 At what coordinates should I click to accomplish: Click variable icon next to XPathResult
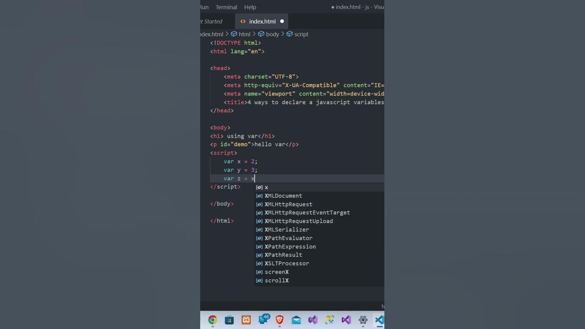(x=259, y=255)
